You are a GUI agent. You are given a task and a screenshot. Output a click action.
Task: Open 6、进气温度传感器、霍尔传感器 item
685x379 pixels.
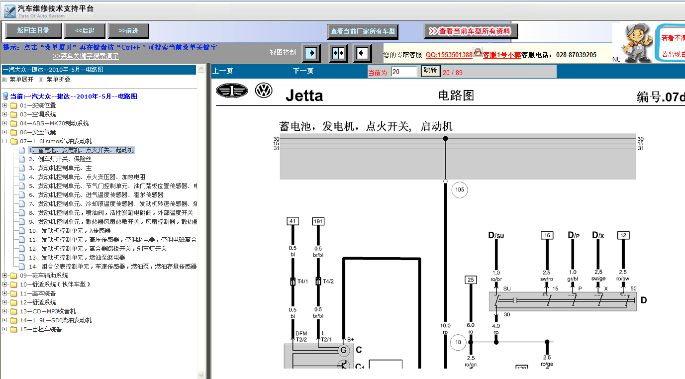point(96,195)
